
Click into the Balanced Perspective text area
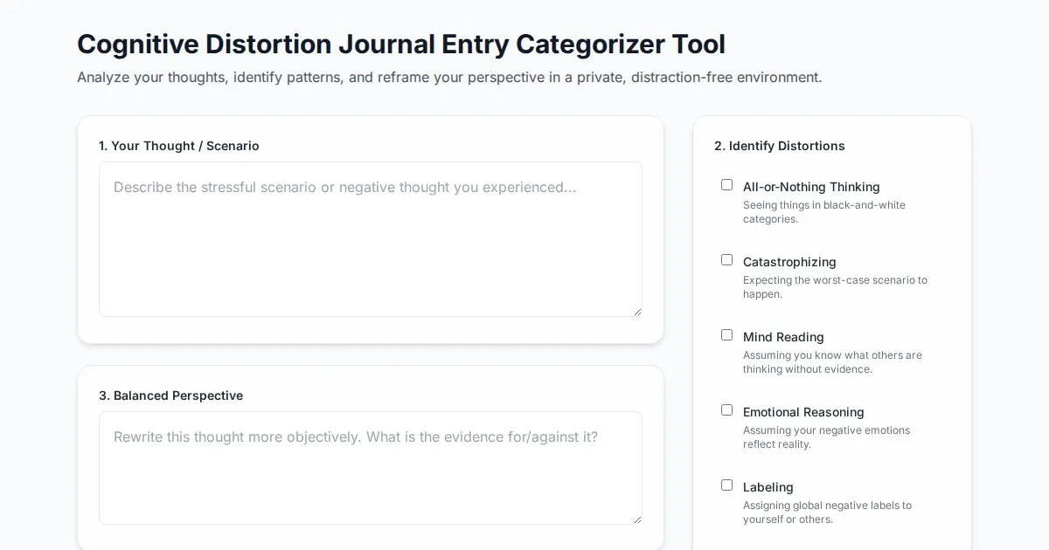click(370, 468)
